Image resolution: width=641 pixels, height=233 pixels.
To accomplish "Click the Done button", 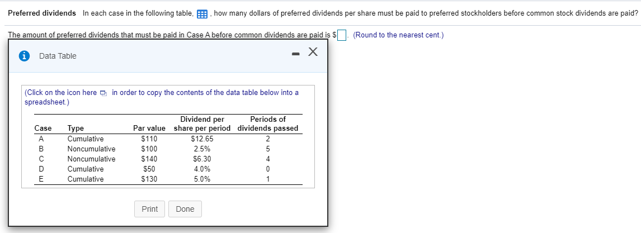I will (185, 209).
